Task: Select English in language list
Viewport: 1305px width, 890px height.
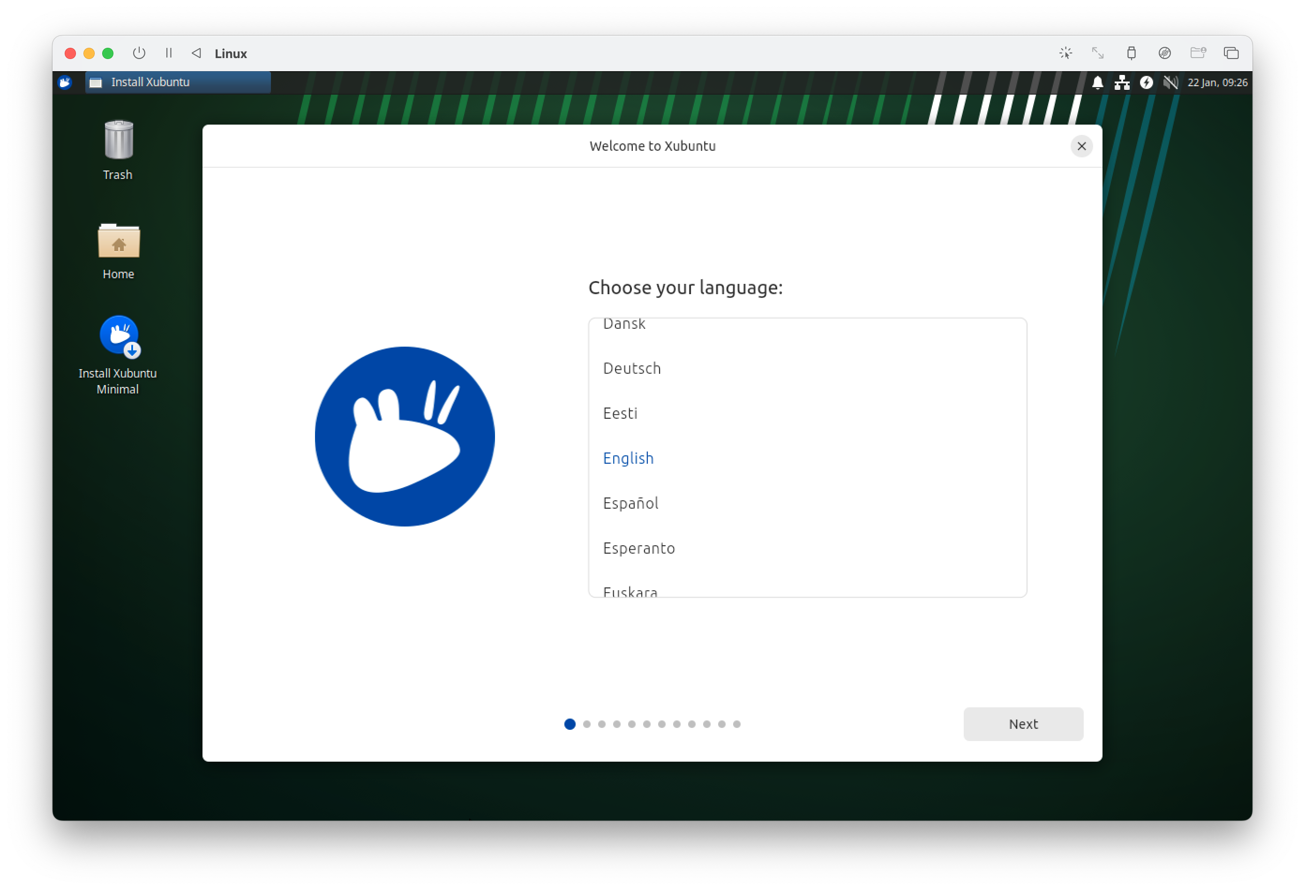Action: click(808, 458)
